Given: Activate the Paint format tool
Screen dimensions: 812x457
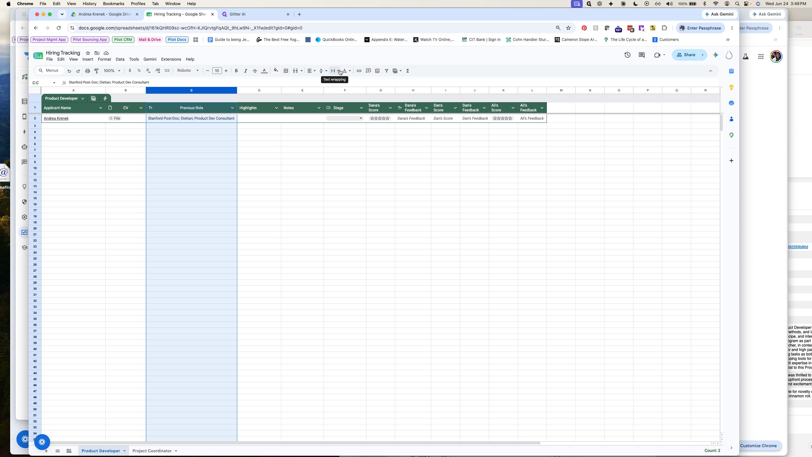Looking at the screenshot, I should point(96,71).
